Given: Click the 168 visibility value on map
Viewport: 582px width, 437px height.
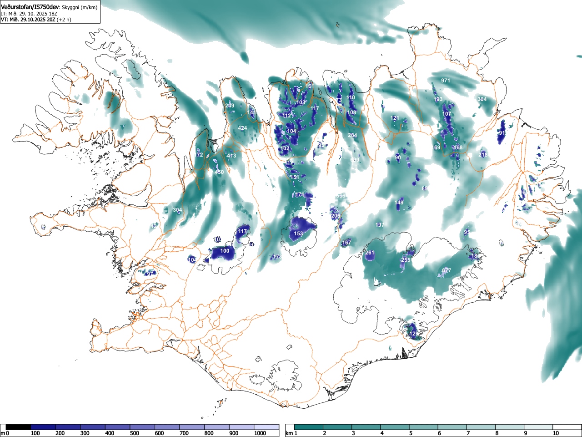Looking at the screenshot, I should pos(457,147).
